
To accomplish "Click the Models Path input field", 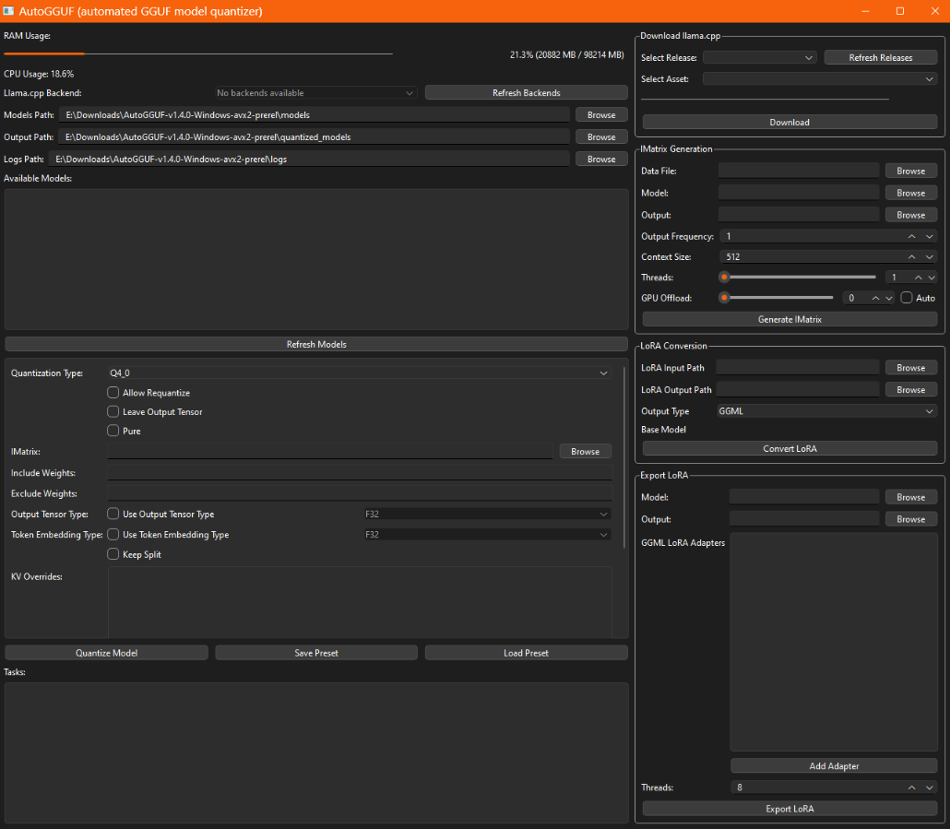I will (x=315, y=115).
